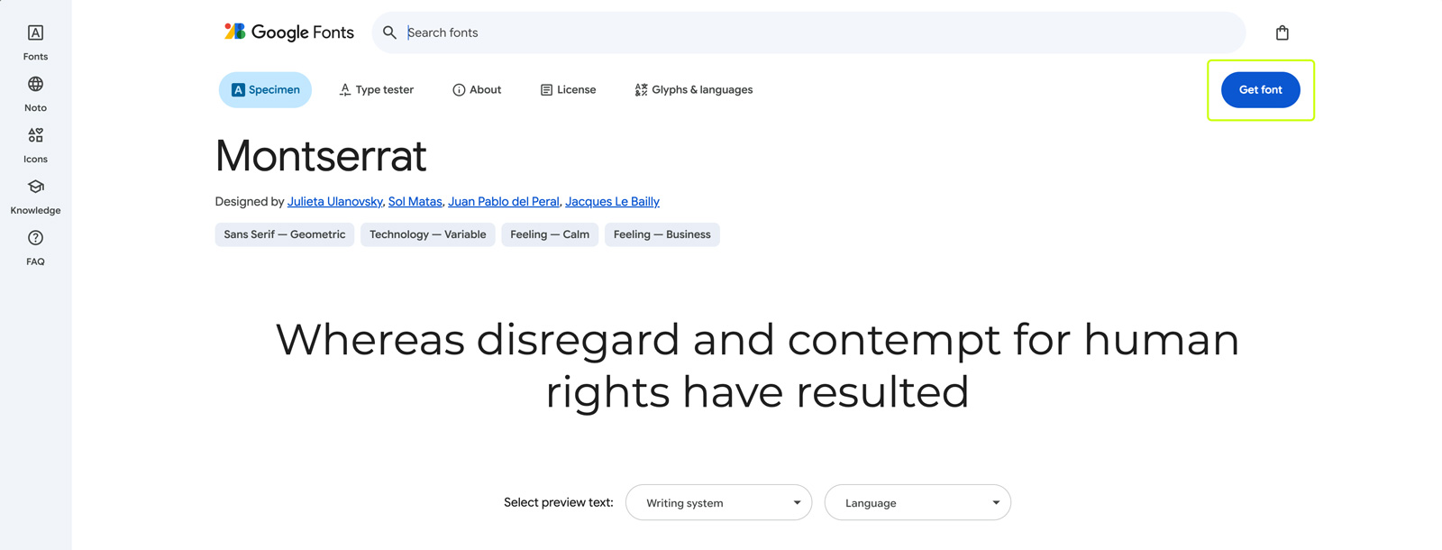Click the Sans Serif — Geometric tag
1442x550 pixels.
pos(284,234)
